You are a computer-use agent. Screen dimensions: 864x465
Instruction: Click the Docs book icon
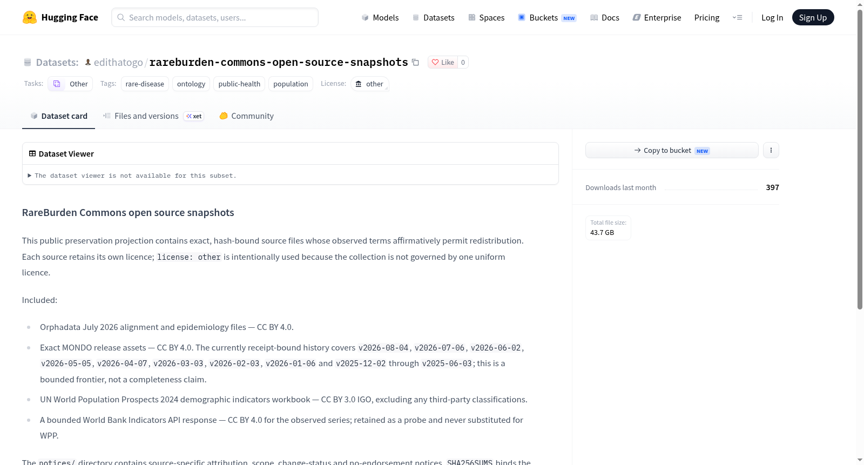point(594,17)
